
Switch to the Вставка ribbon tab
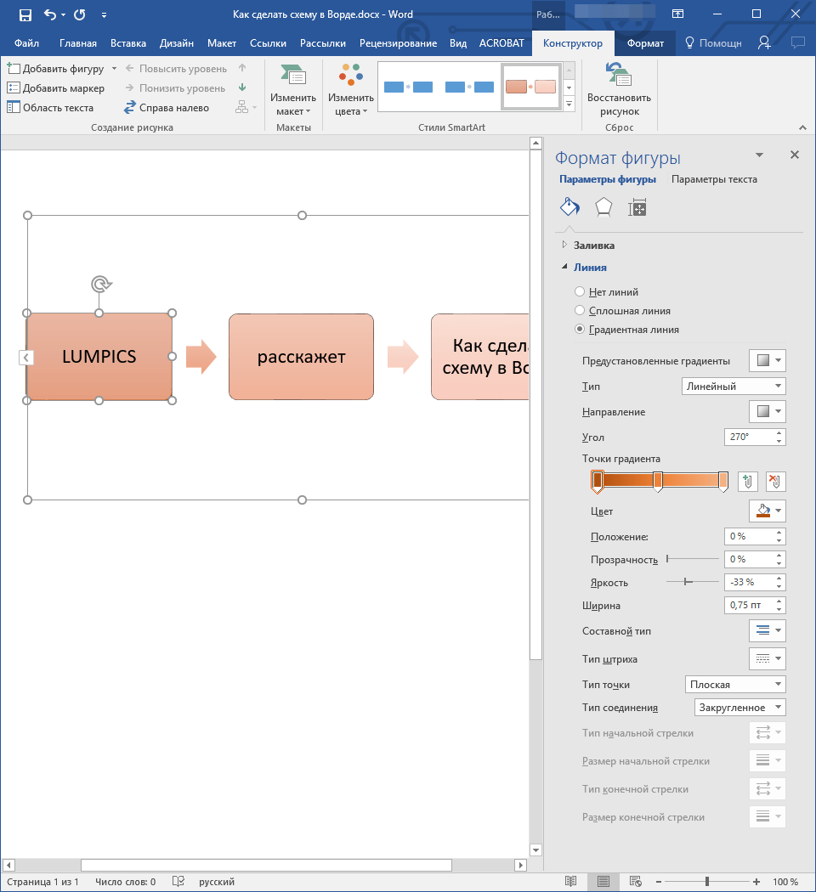(x=127, y=43)
